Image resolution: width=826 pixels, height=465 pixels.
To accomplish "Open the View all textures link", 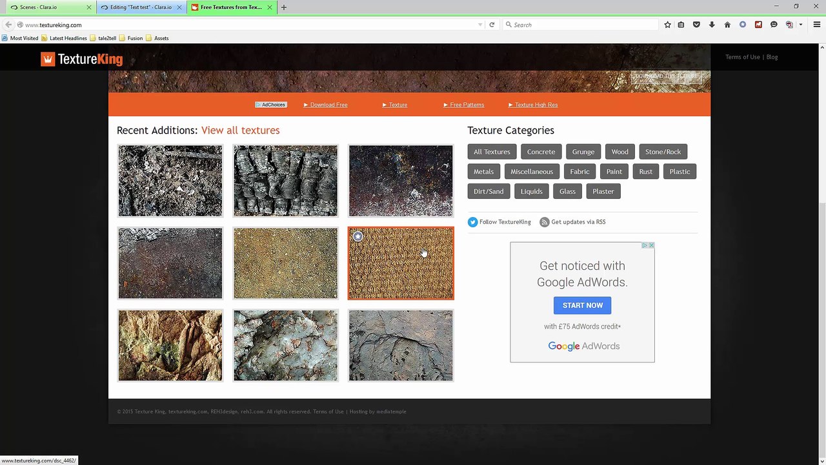I will tap(240, 130).
